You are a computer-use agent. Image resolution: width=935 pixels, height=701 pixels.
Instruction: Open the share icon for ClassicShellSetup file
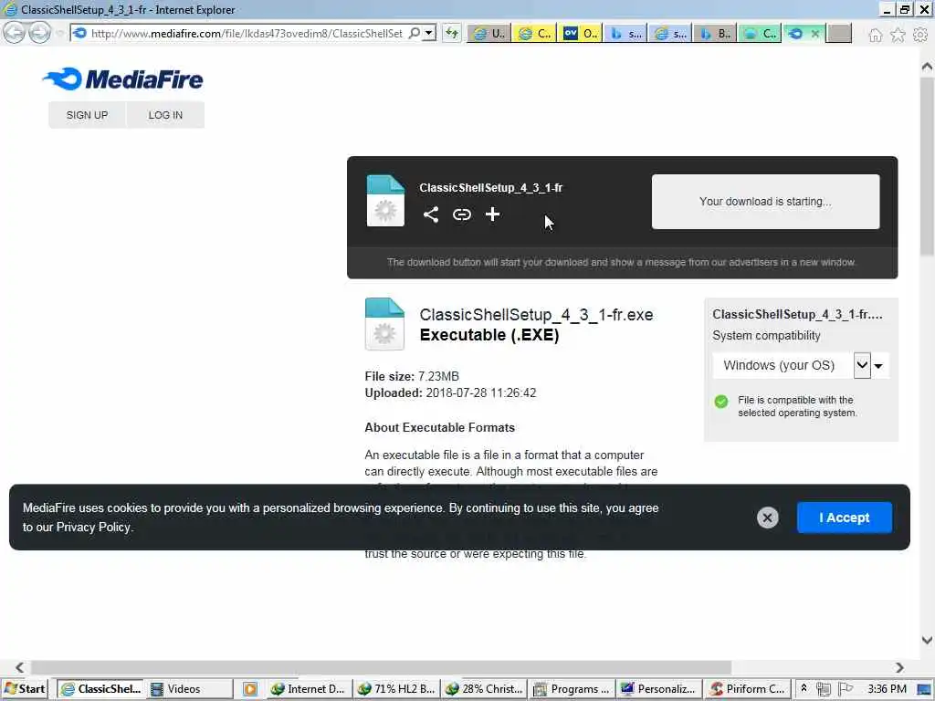(x=431, y=214)
